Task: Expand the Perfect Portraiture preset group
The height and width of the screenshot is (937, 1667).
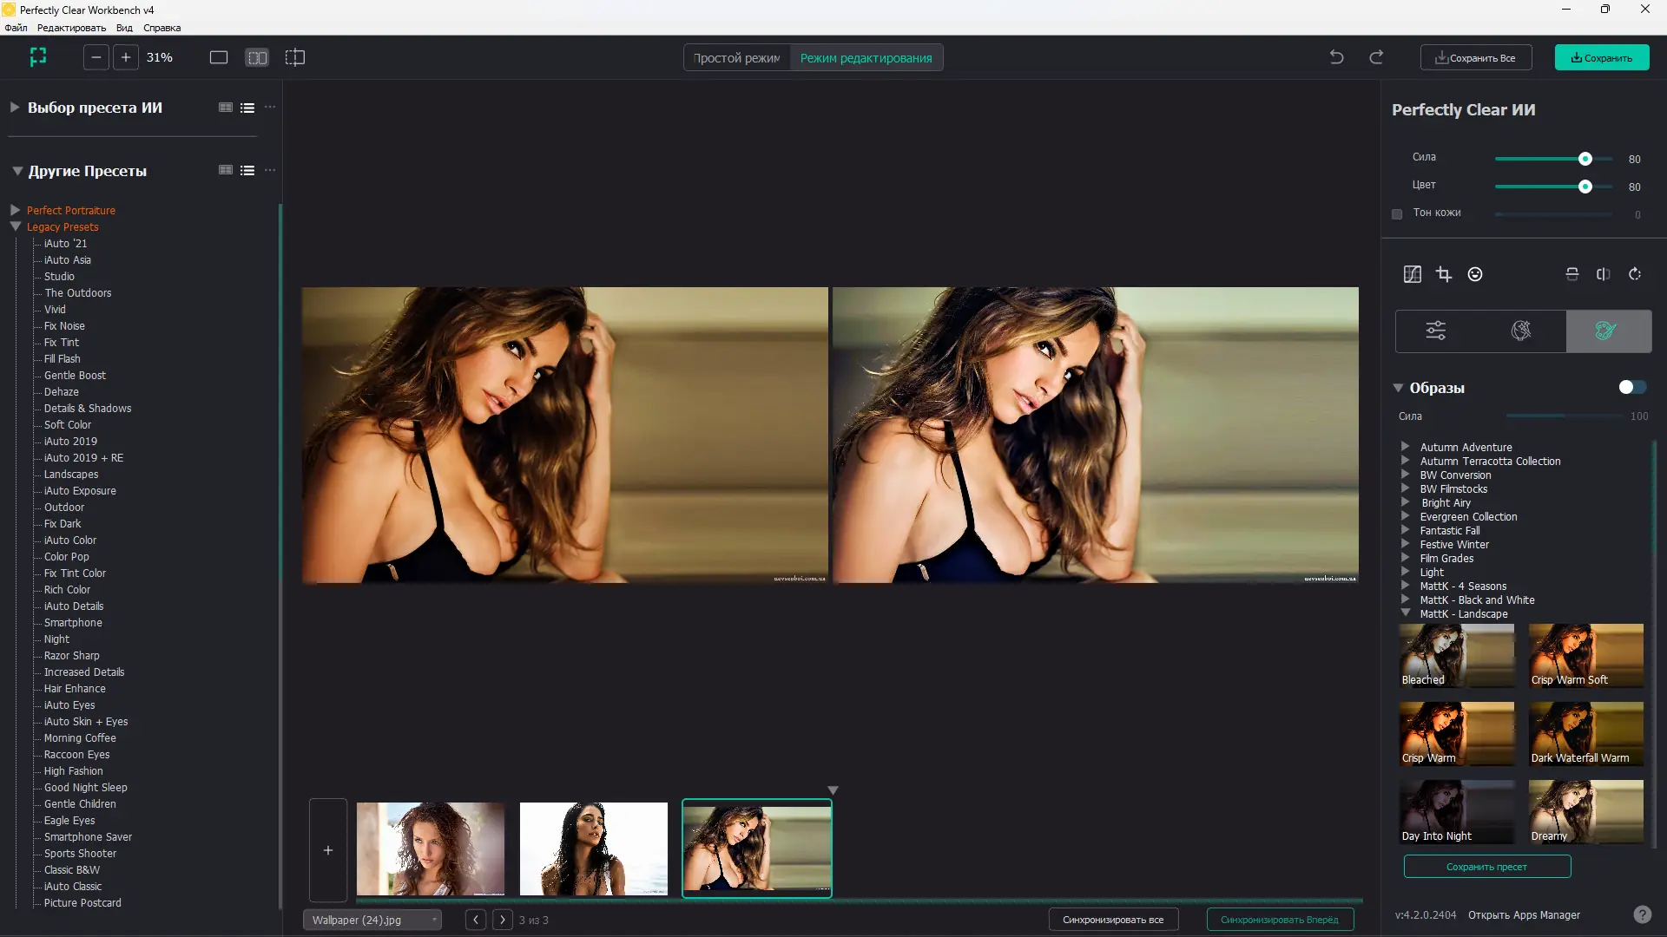Action: click(15, 210)
